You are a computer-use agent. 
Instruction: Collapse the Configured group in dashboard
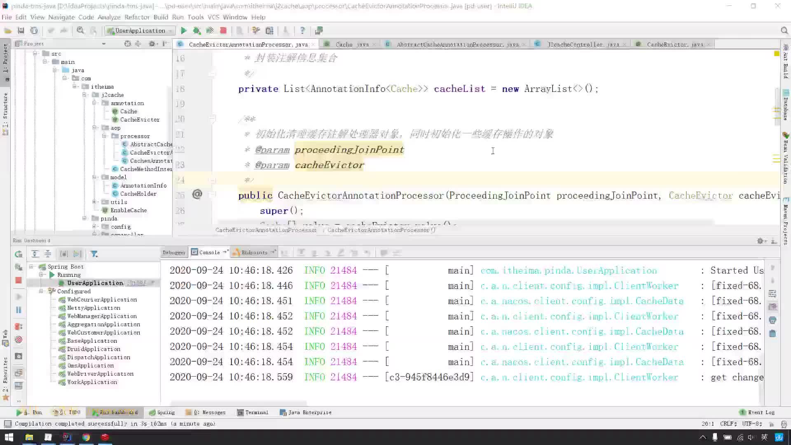coord(41,291)
